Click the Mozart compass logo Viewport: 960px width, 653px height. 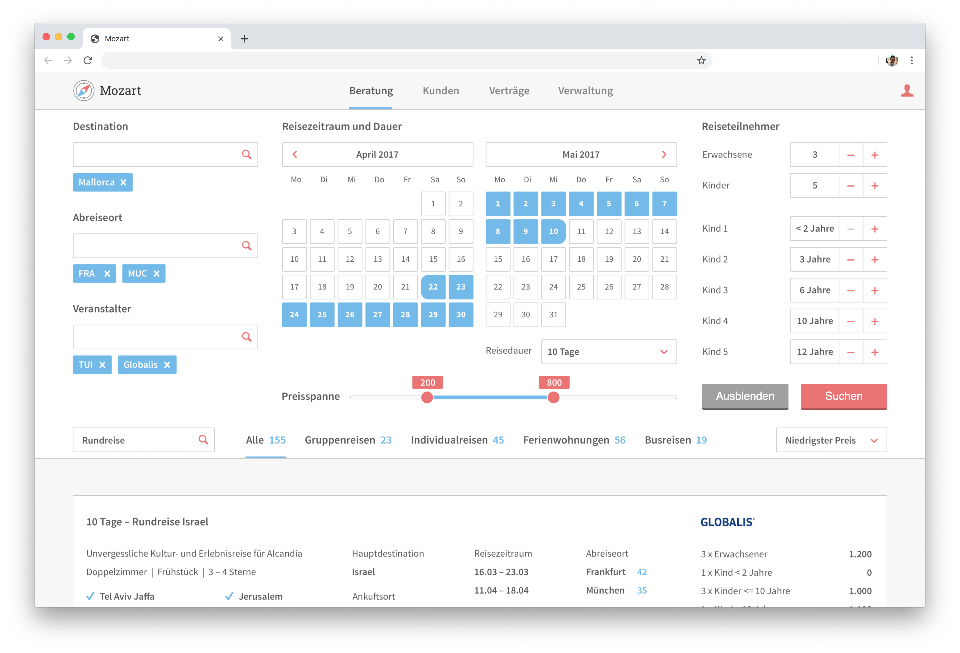point(84,91)
